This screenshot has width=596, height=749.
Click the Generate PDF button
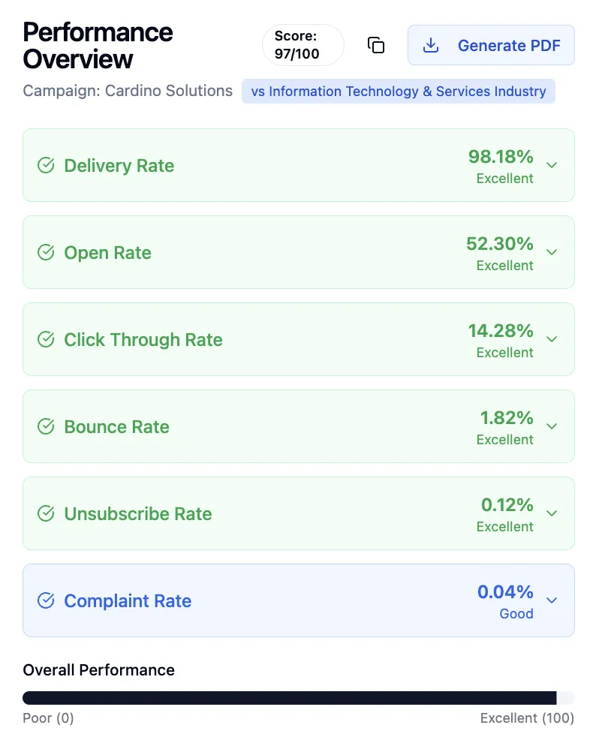(491, 45)
